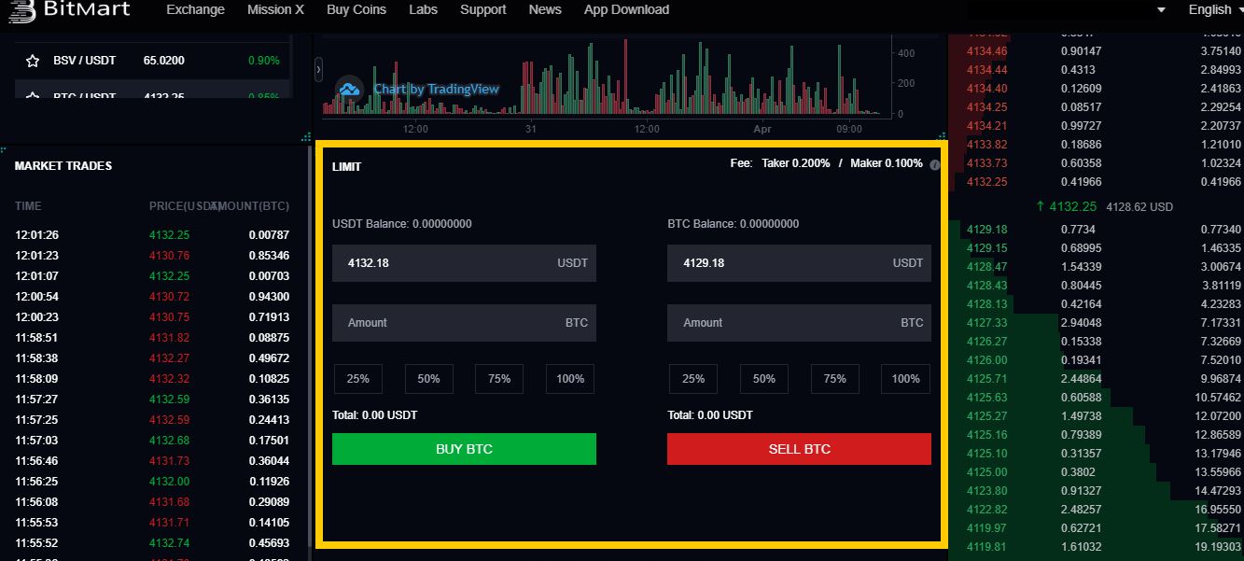
Task: Select the 11:57:27 market trade row
Action: tap(153, 400)
